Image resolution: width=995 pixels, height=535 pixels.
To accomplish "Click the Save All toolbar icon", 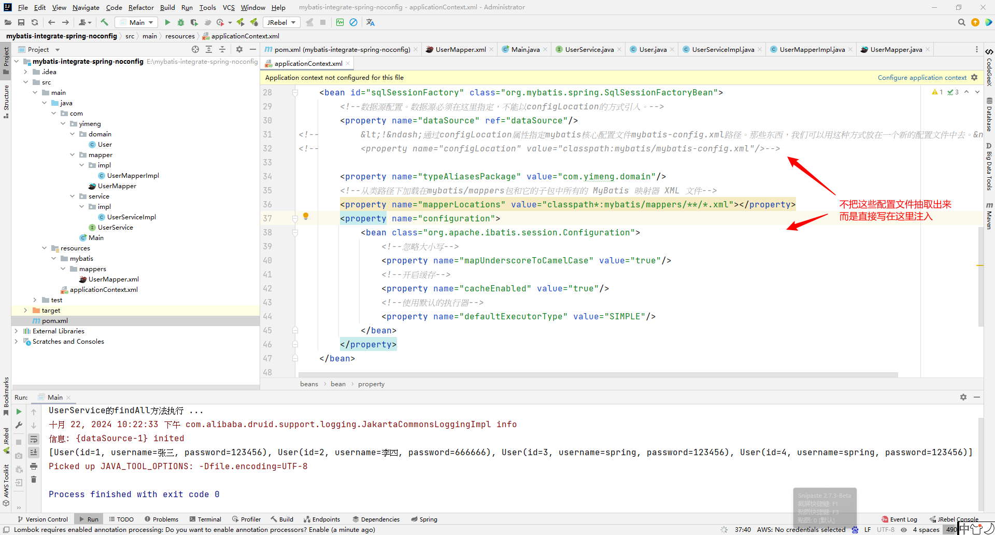I will tap(21, 22).
